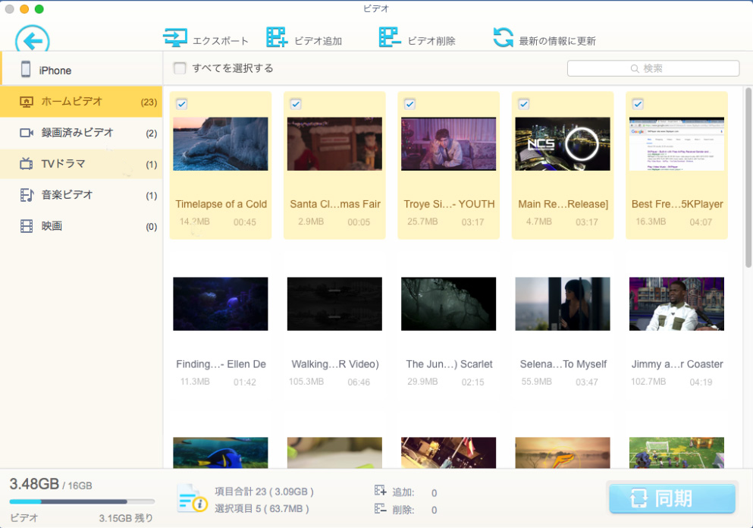Viewport: 753px width, 528px height.
Task: Focus the 検索 search field
Action: click(653, 68)
